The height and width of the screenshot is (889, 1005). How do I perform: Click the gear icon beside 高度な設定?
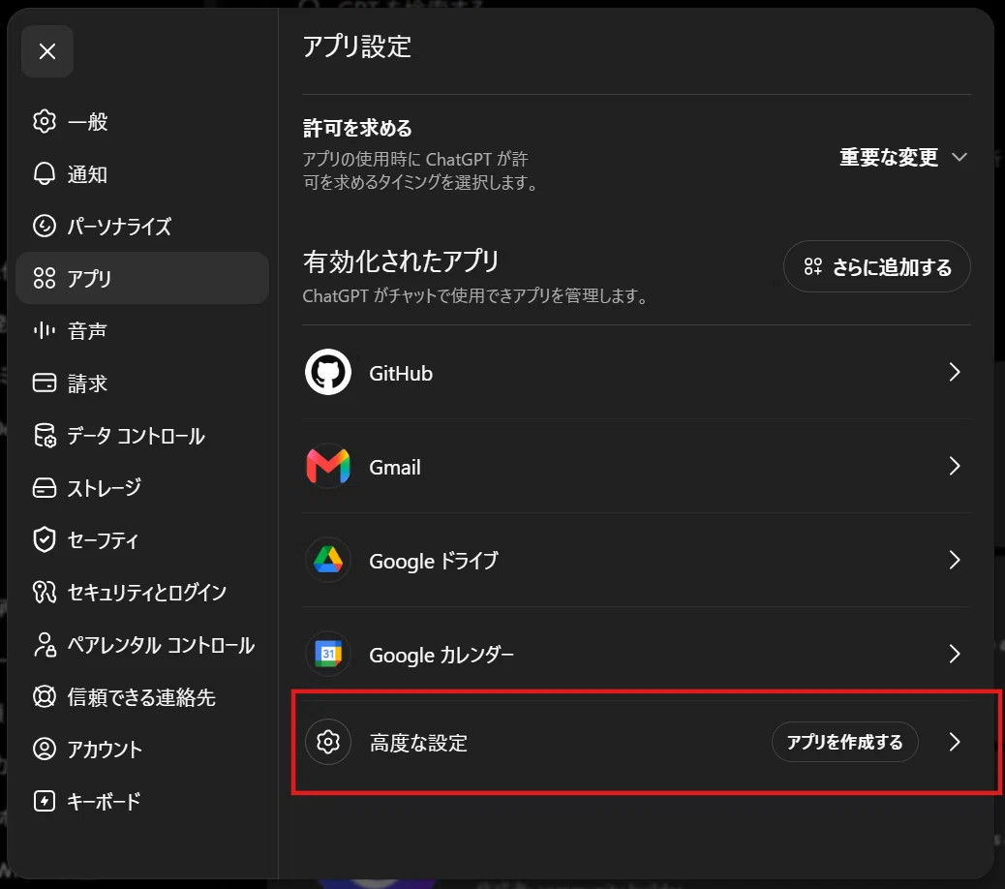click(328, 742)
